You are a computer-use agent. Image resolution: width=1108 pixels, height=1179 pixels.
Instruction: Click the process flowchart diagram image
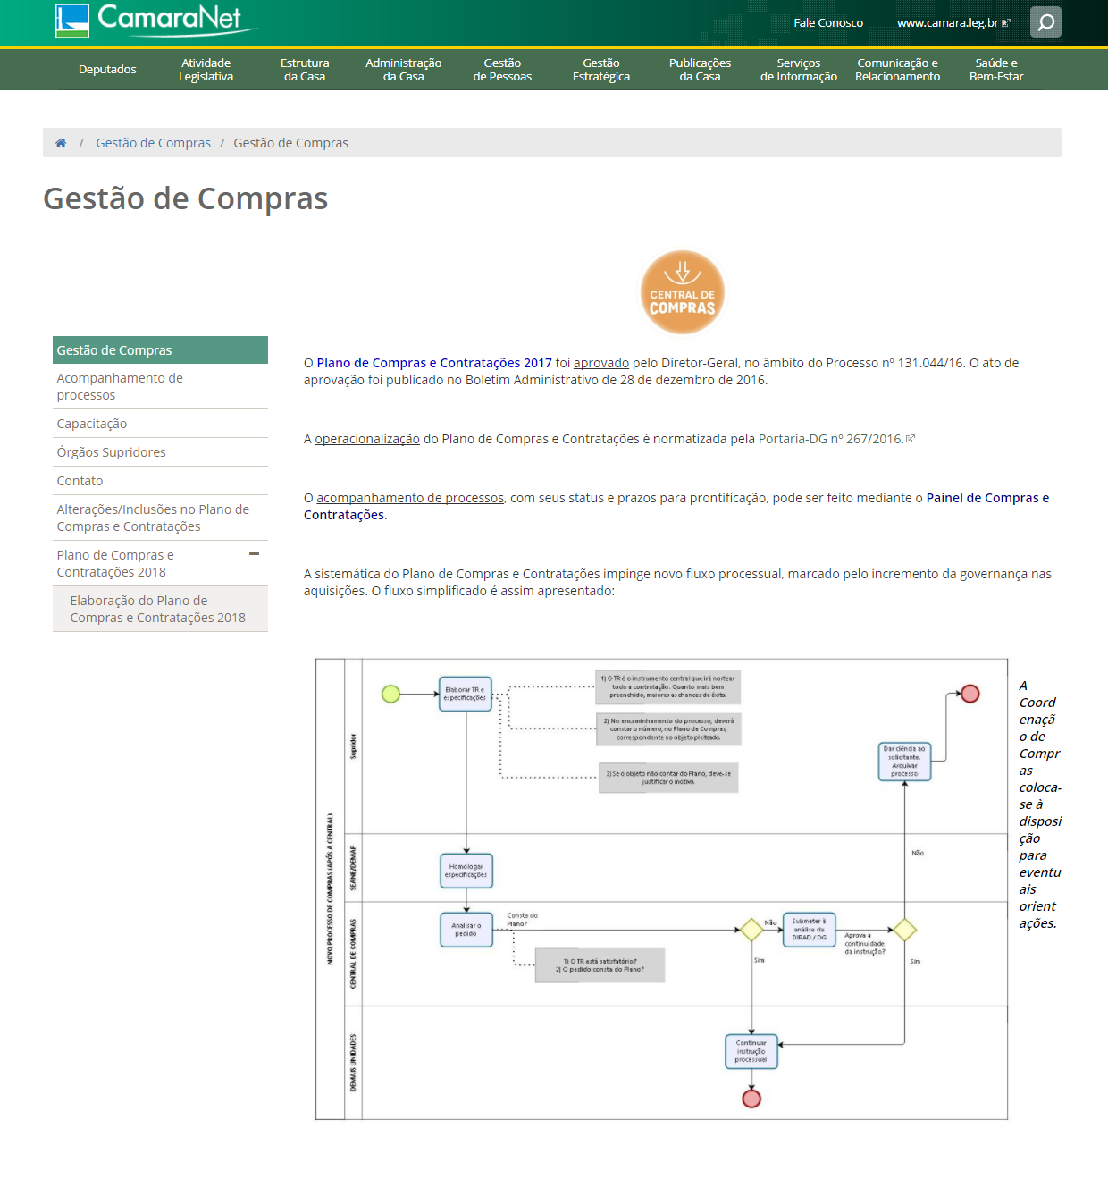(661, 889)
